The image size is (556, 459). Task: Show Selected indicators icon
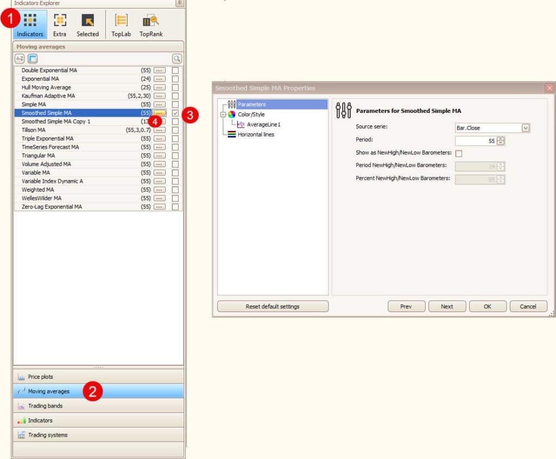point(87,25)
